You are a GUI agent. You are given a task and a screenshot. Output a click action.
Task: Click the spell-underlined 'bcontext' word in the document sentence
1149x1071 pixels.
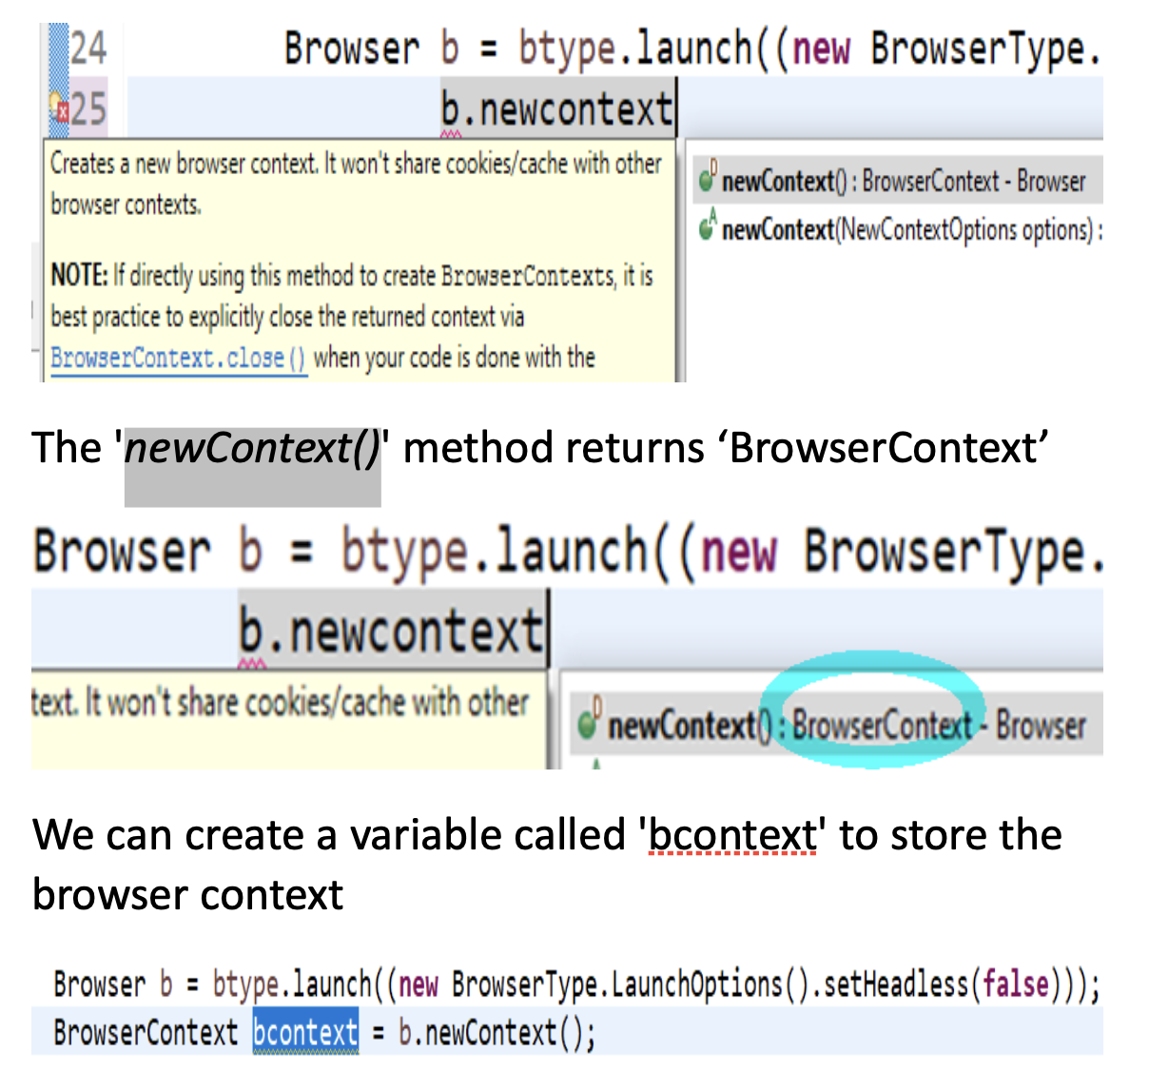click(731, 835)
